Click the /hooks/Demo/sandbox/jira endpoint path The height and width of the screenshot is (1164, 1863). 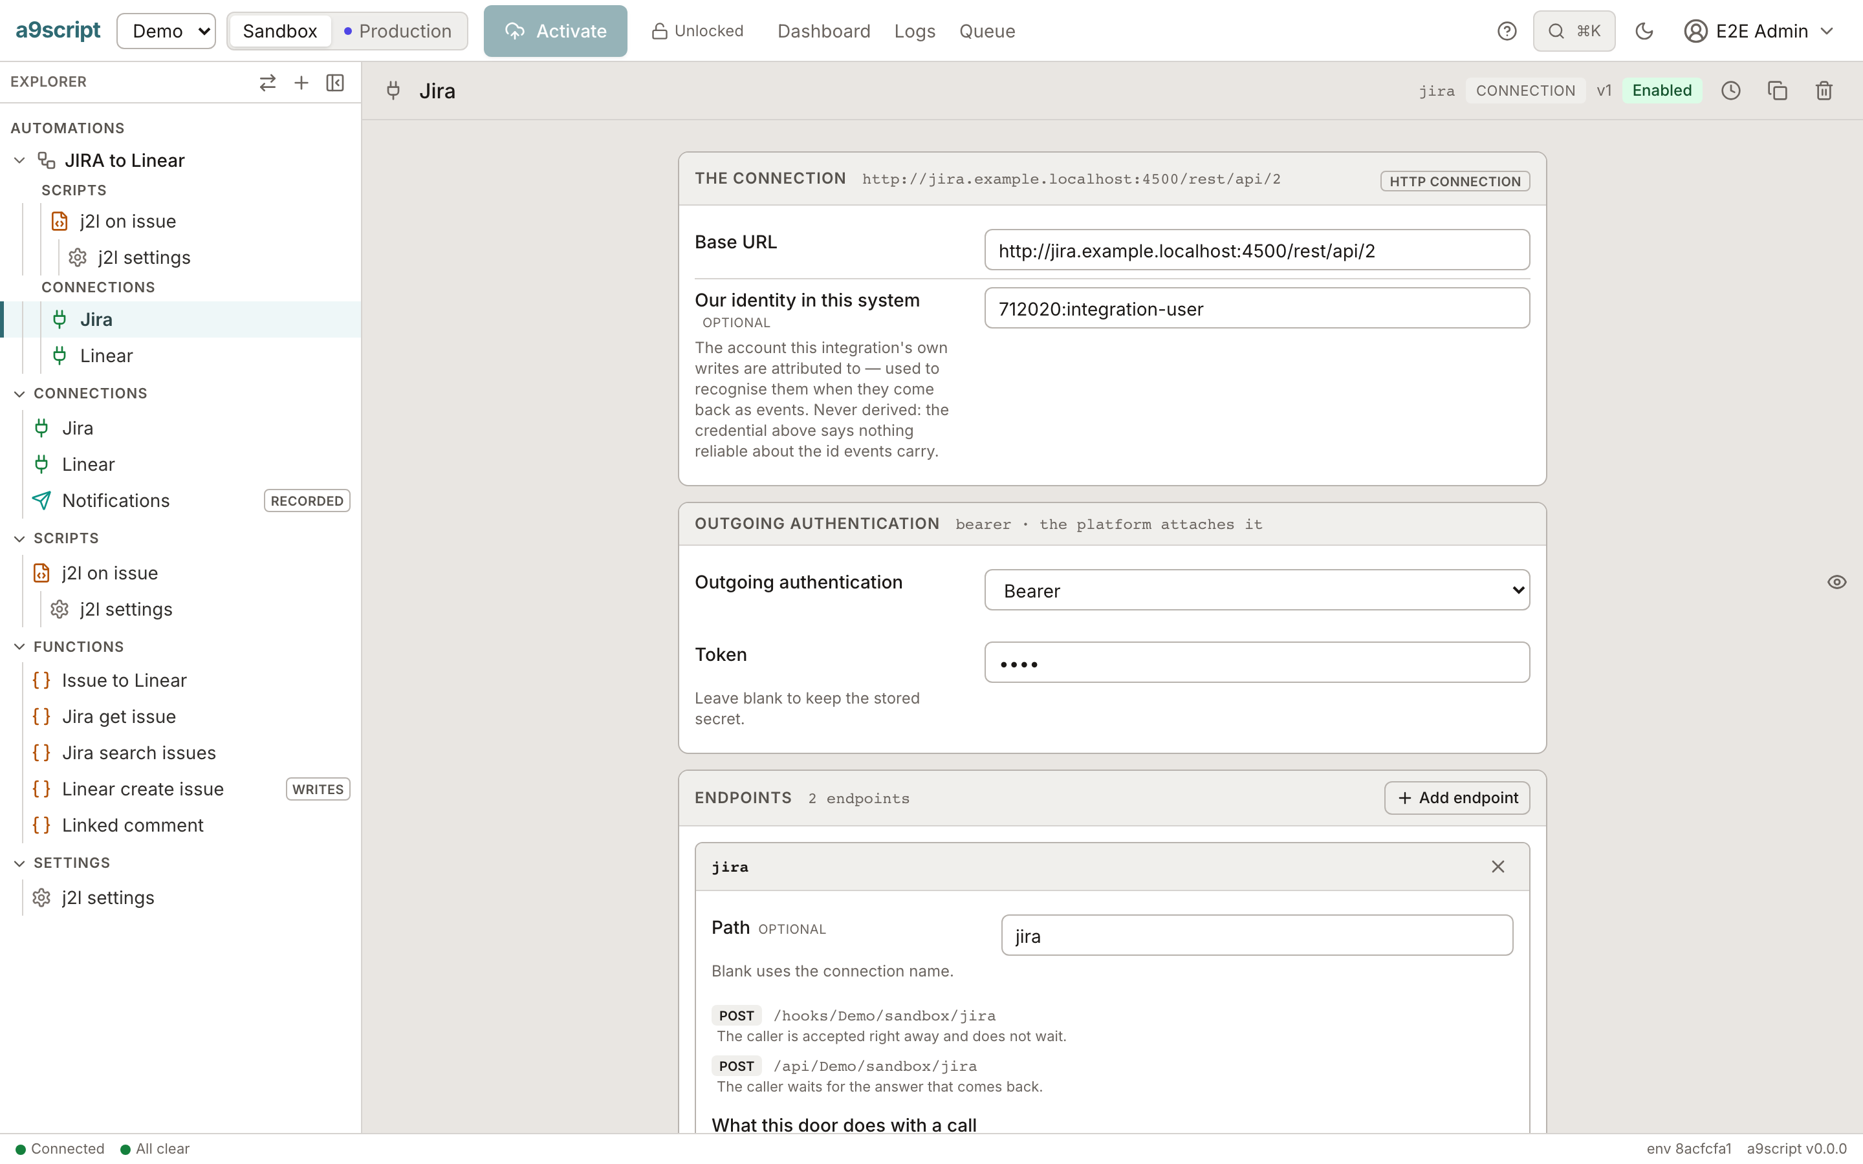tap(884, 1016)
